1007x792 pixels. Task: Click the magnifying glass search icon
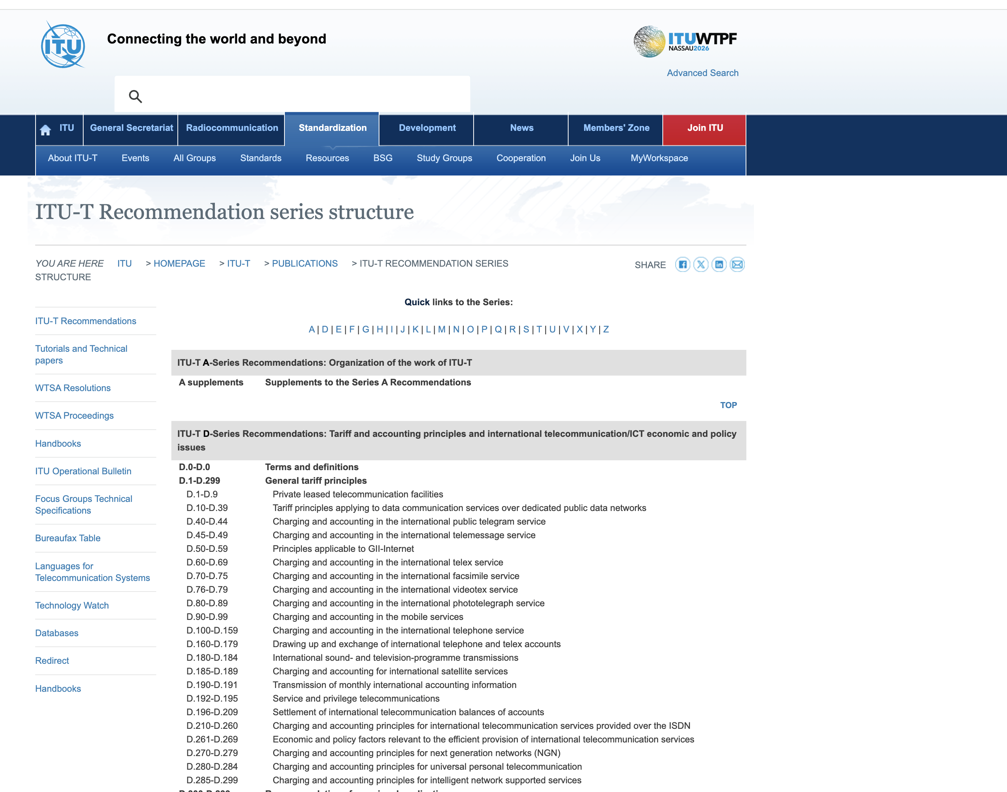coord(135,96)
